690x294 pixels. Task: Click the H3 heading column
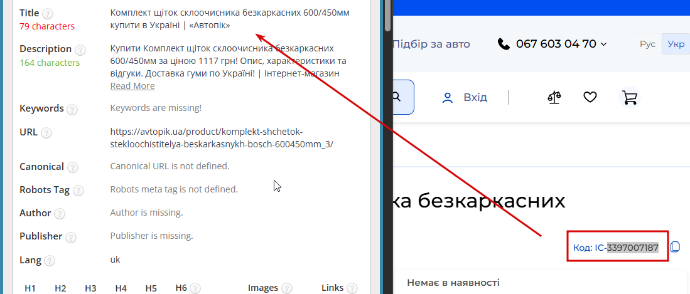[x=90, y=289]
